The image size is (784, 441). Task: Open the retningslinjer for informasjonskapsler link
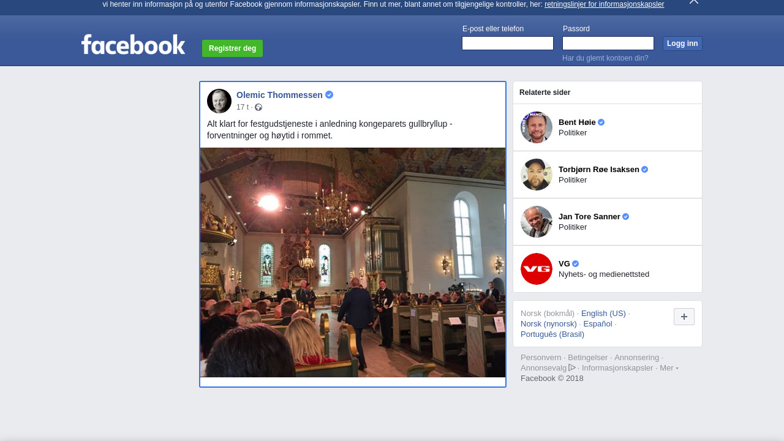(x=604, y=4)
